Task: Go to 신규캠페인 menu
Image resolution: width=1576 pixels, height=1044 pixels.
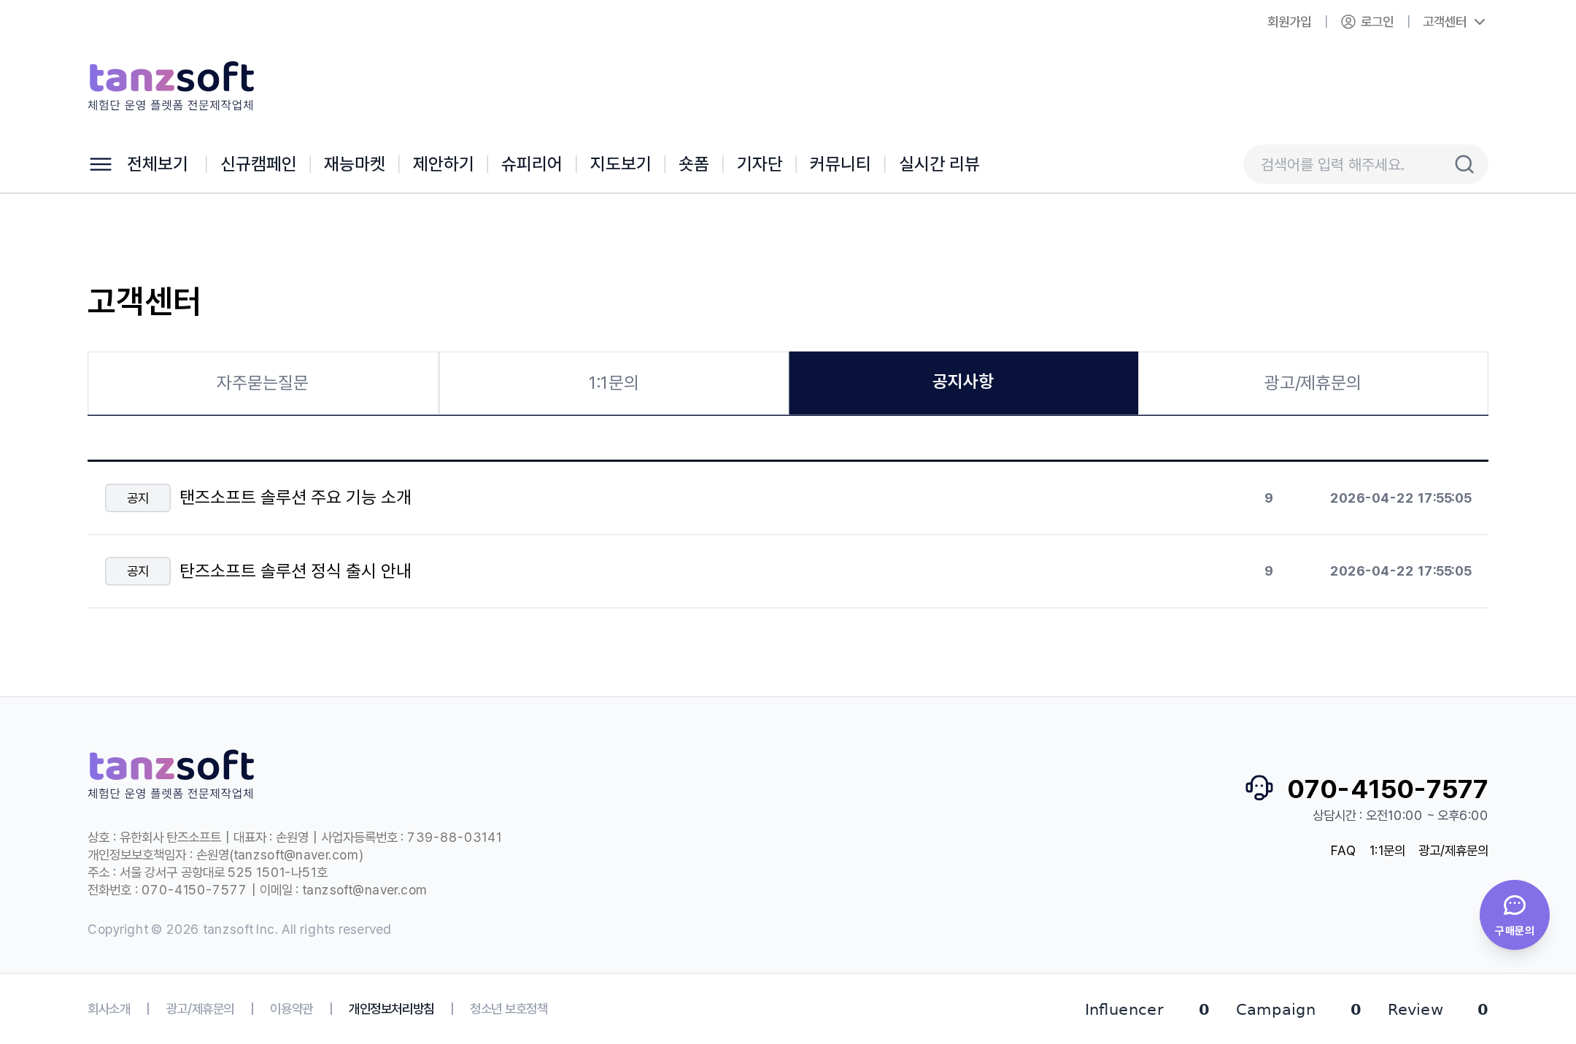Action: pyautogui.click(x=258, y=164)
